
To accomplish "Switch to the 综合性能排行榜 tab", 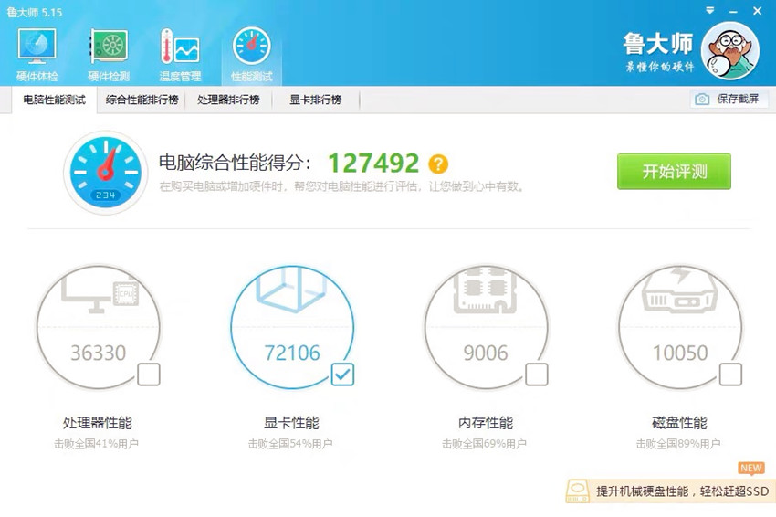I will pos(142,100).
